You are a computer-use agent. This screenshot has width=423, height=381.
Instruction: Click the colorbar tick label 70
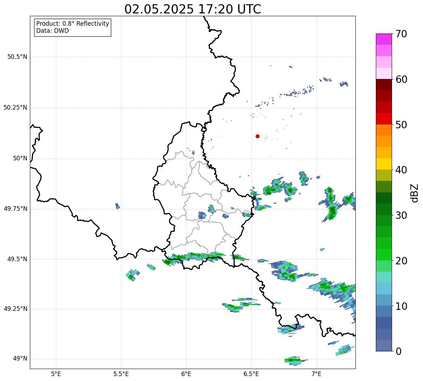pos(401,34)
